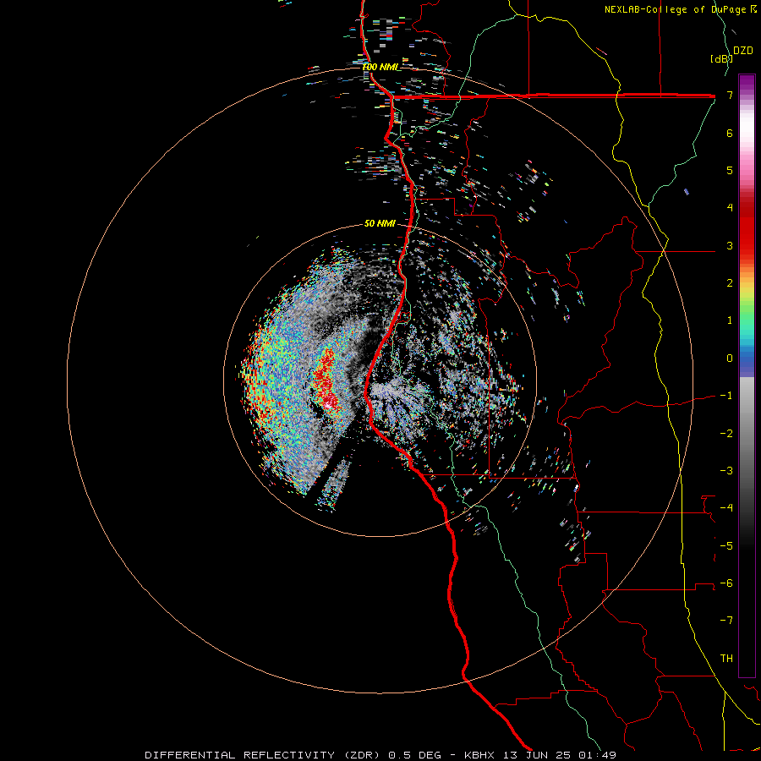Click the scale value -5
This screenshot has width=761, height=761.
[726, 545]
